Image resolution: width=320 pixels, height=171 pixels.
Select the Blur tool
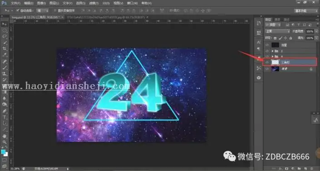click(4, 98)
